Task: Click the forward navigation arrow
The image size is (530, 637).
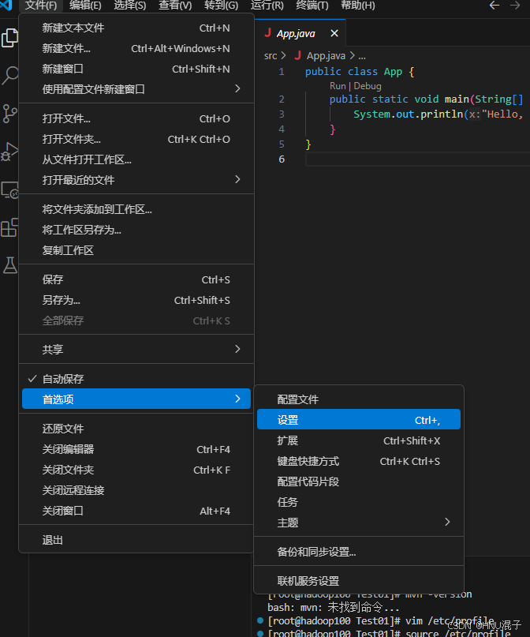Action: click(516, 6)
